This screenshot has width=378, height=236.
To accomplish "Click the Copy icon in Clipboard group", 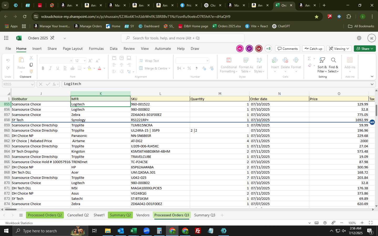I will (x=31, y=65).
